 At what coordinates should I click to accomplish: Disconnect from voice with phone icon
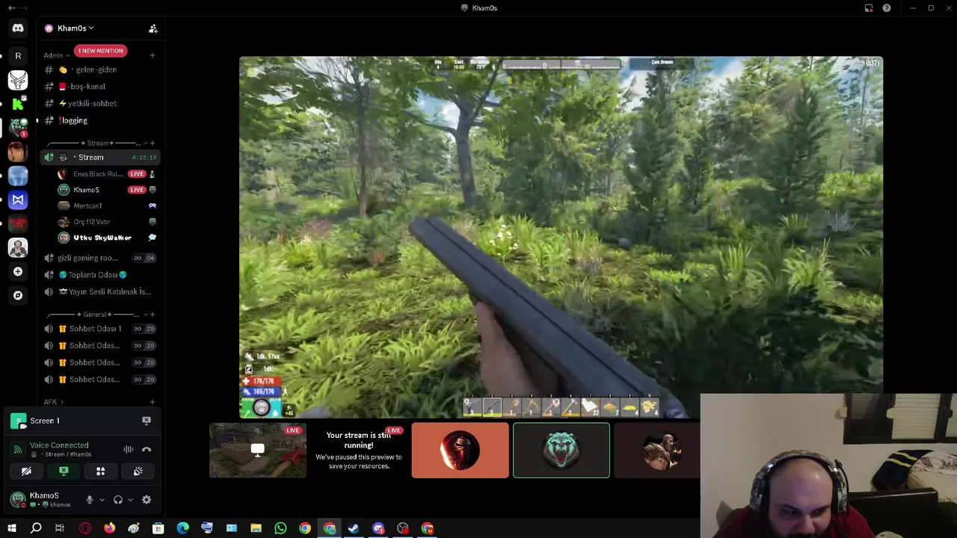click(147, 449)
